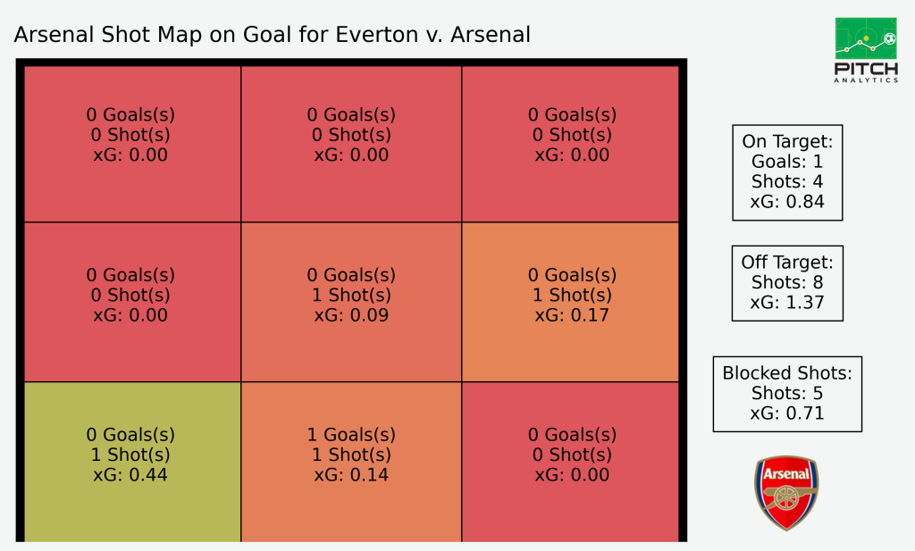Click the Off Target summary box

[x=787, y=283]
